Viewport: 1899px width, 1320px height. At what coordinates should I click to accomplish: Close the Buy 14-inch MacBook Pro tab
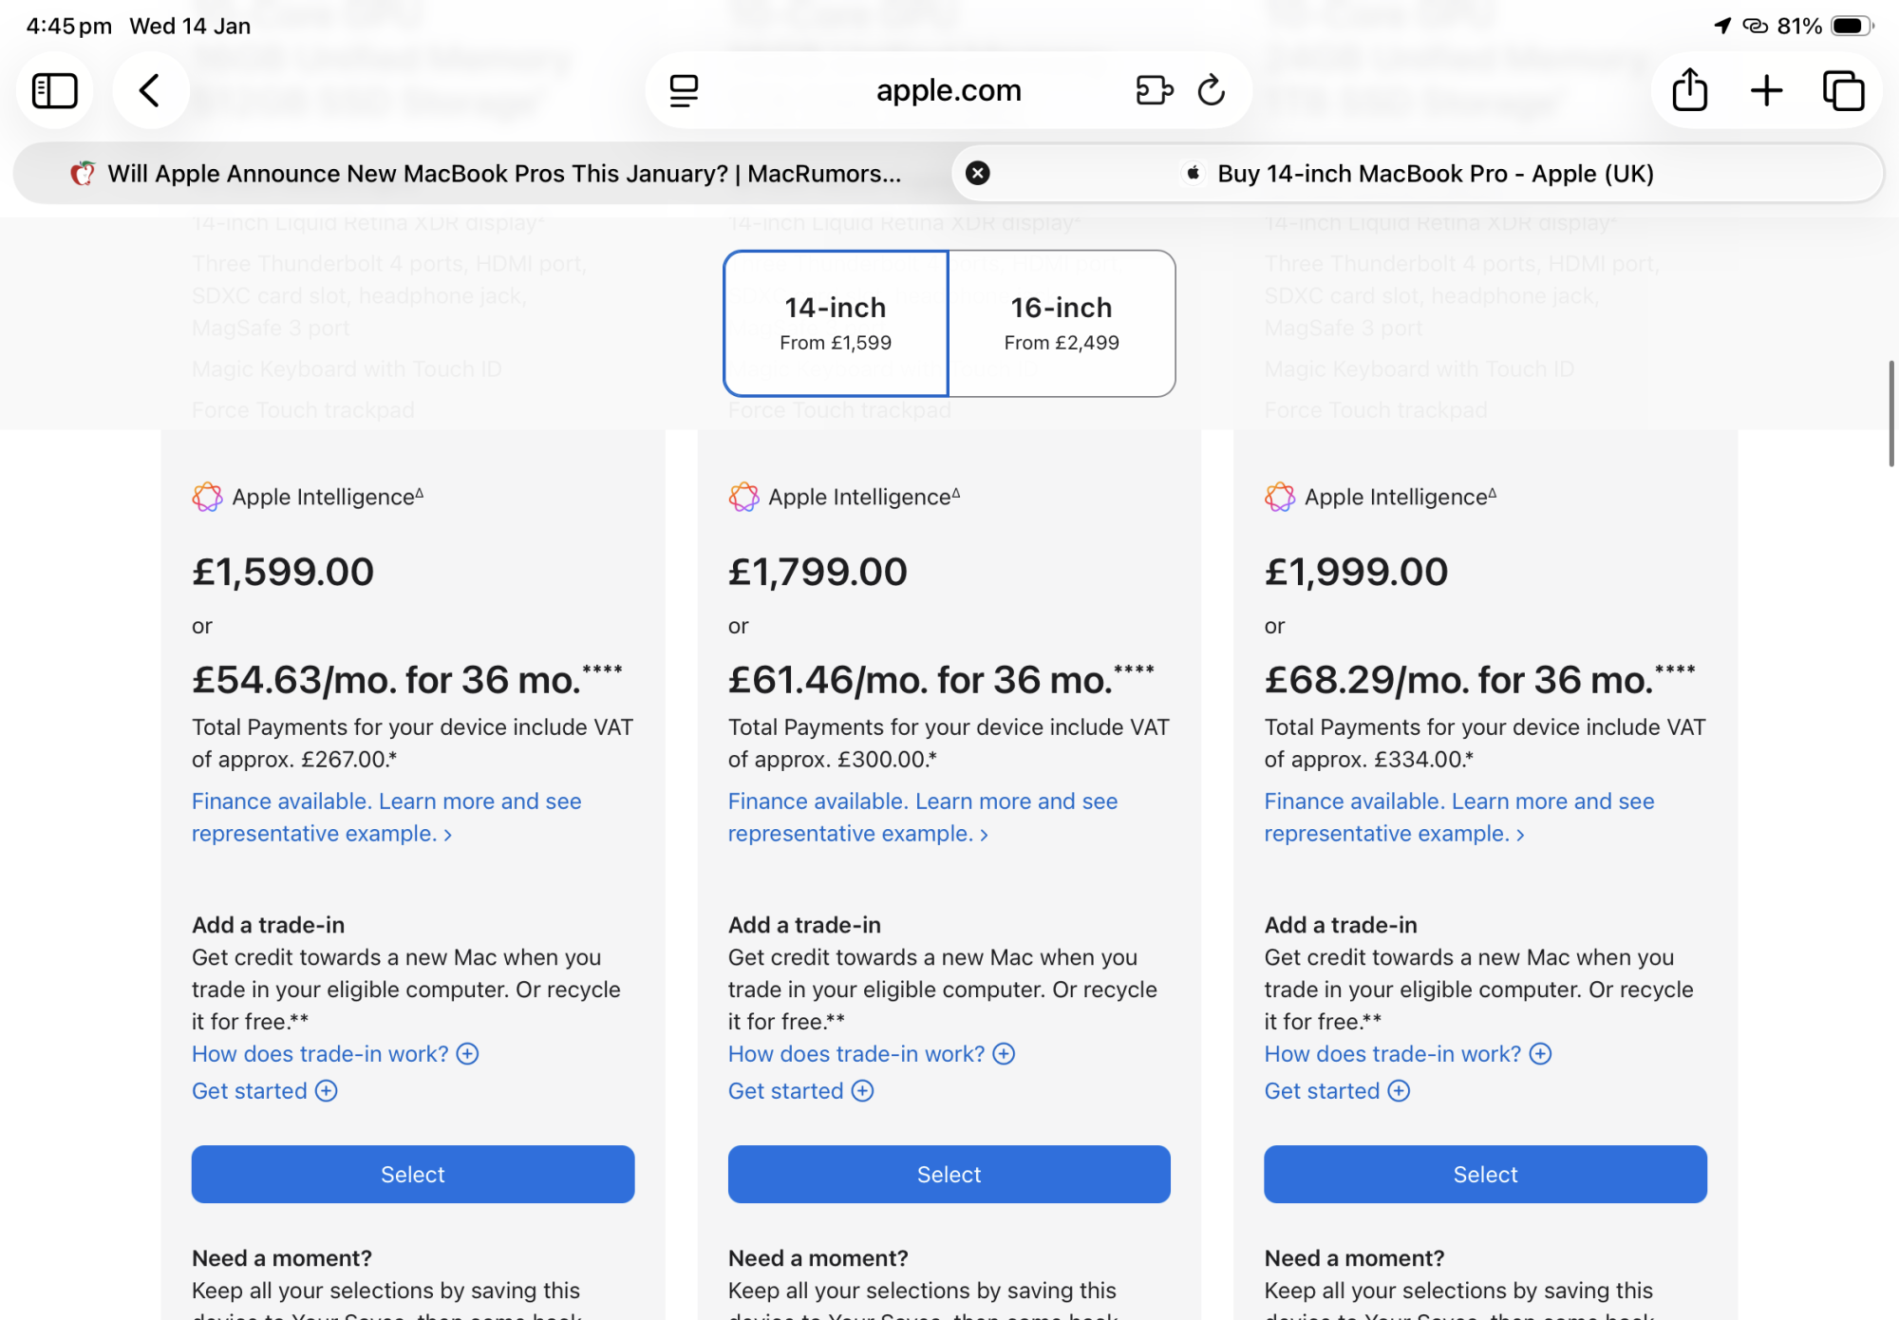(x=978, y=173)
